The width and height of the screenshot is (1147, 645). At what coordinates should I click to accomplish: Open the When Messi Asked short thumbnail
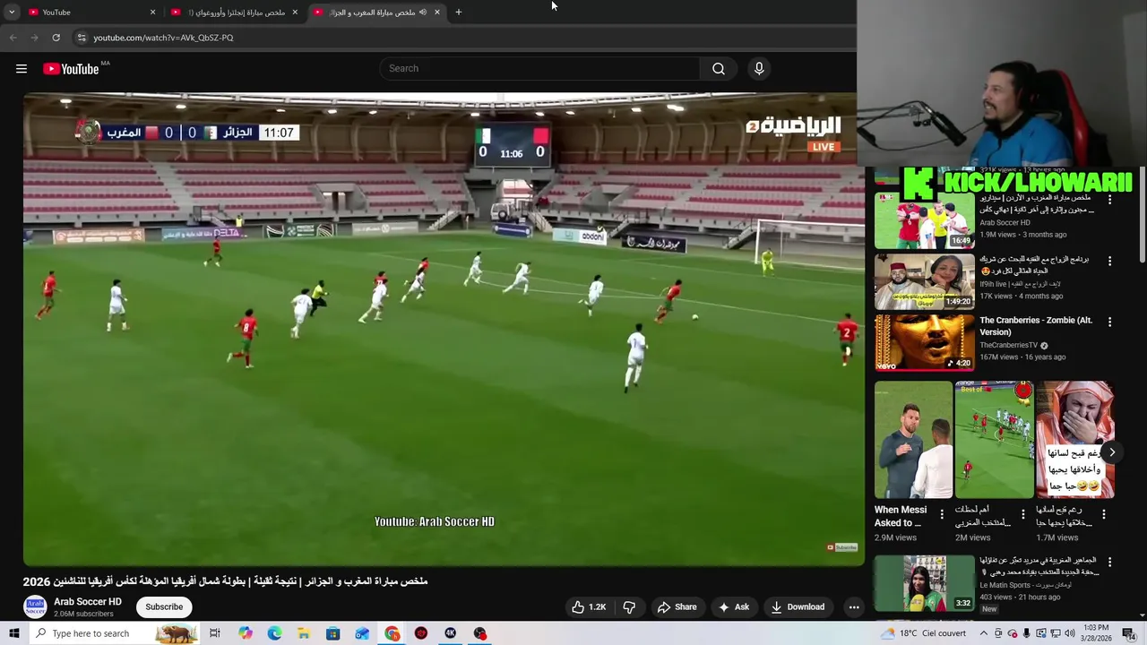tap(913, 440)
